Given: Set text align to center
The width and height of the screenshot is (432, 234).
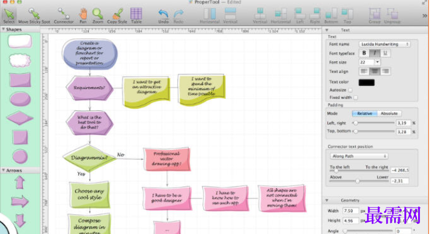Looking at the screenshot, I should click(374, 71).
